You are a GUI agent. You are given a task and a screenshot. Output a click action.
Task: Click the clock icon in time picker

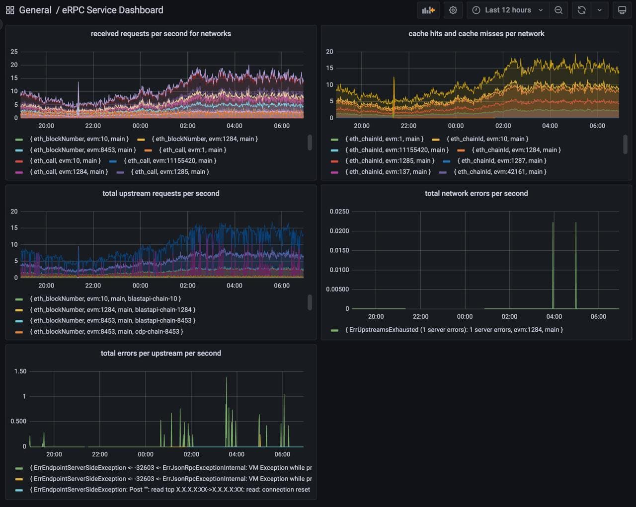[476, 10]
